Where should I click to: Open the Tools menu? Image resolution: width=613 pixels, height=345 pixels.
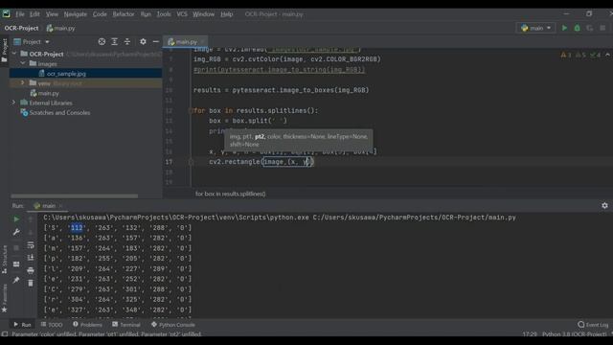[x=164, y=14]
